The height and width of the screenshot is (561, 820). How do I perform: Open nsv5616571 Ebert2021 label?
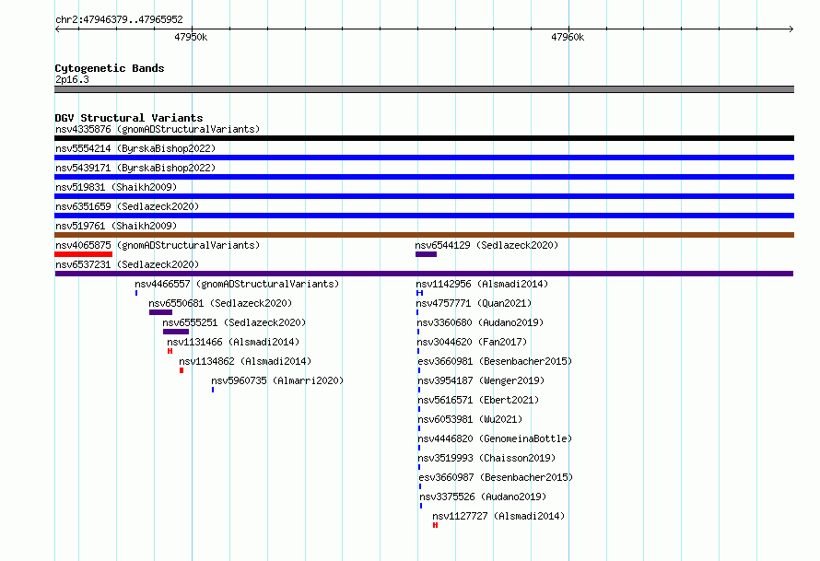point(478,400)
